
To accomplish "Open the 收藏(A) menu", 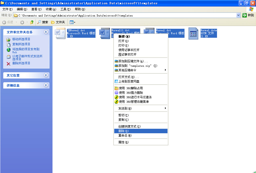I will click(51, 9).
